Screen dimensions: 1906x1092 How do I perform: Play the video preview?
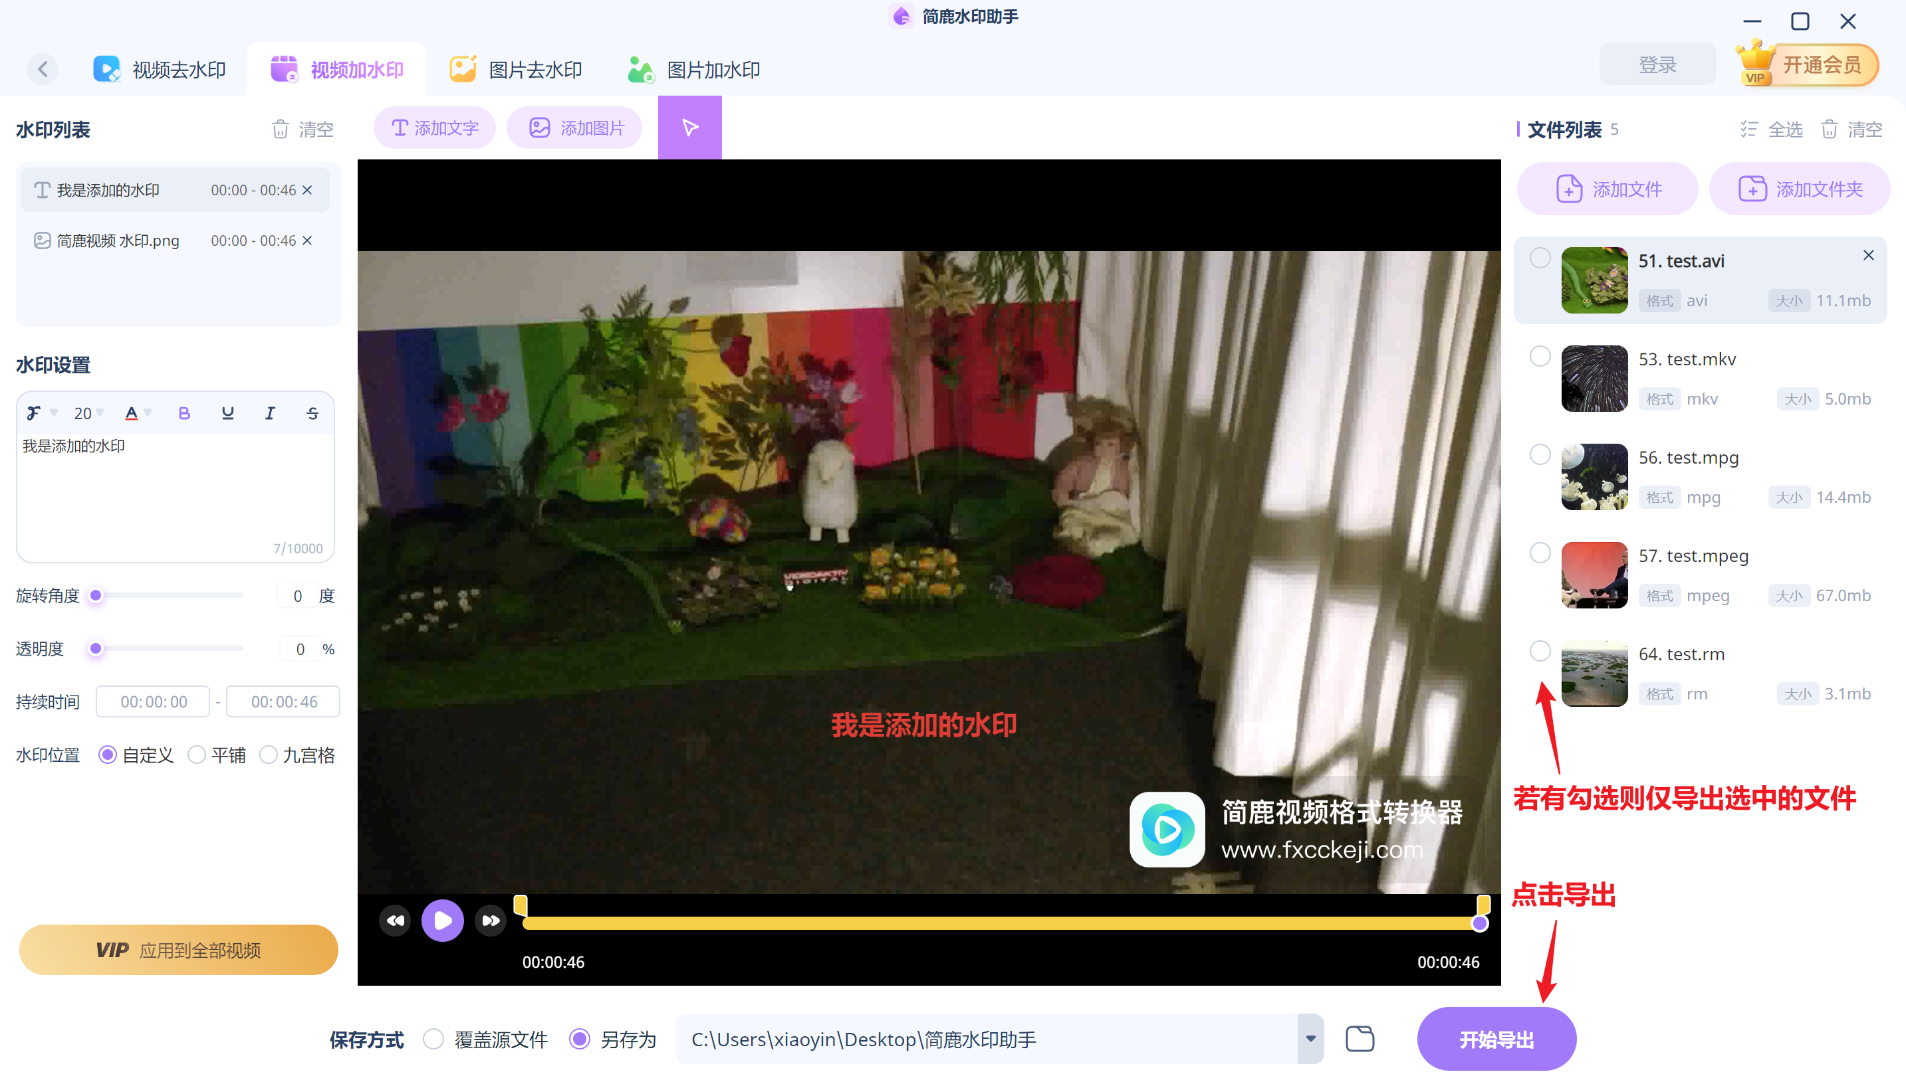[443, 920]
